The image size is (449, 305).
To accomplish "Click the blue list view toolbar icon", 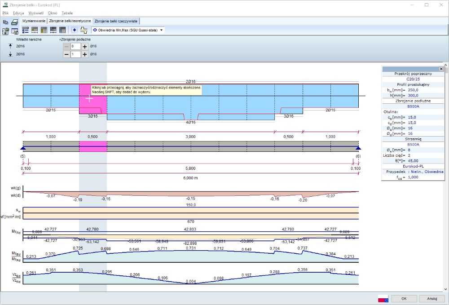I will point(25,30).
